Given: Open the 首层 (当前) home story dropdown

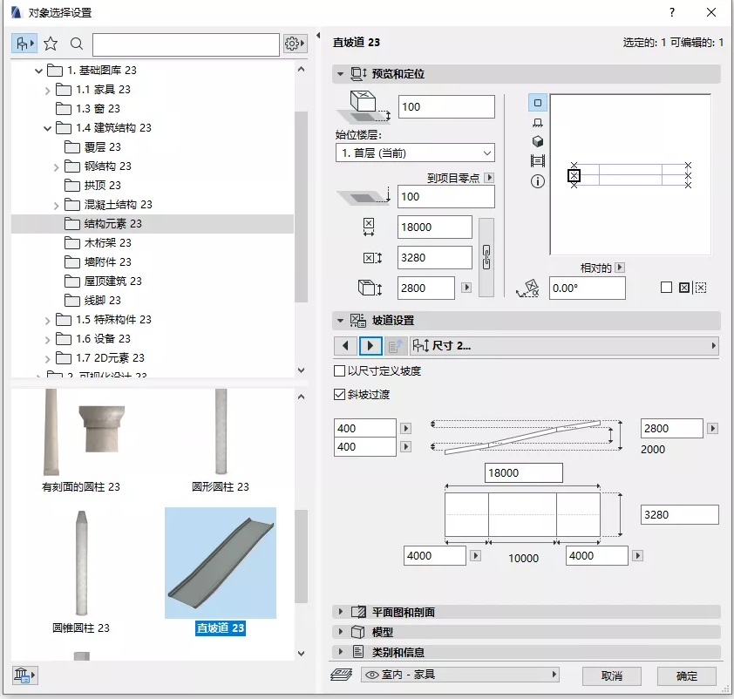Looking at the screenshot, I should click(415, 153).
